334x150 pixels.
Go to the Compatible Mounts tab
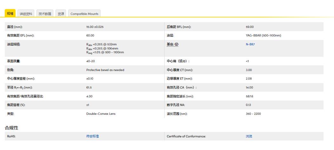pyautogui.click(x=84, y=14)
